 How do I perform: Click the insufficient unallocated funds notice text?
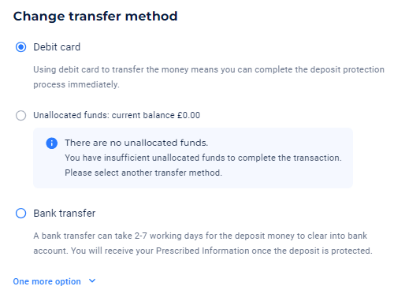pos(203,158)
